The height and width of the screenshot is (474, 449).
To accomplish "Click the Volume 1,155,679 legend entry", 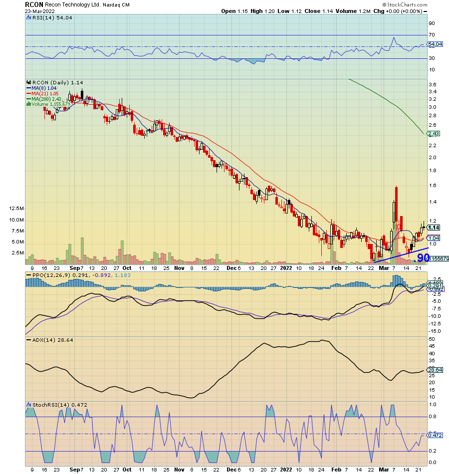I will (x=51, y=104).
